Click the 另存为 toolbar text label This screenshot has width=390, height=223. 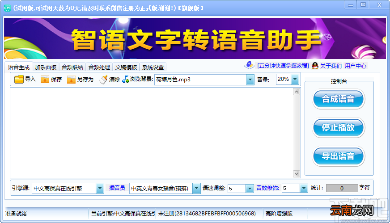point(85,79)
